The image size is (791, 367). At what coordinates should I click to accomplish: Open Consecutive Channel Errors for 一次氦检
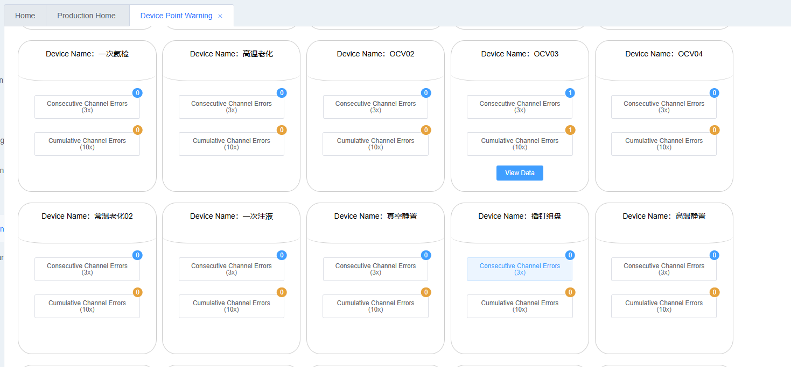(x=87, y=107)
